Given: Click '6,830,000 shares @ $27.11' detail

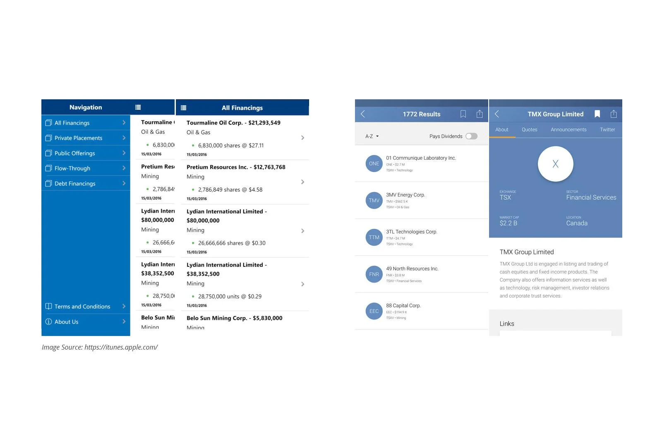Looking at the screenshot, I should coord(230,146).
